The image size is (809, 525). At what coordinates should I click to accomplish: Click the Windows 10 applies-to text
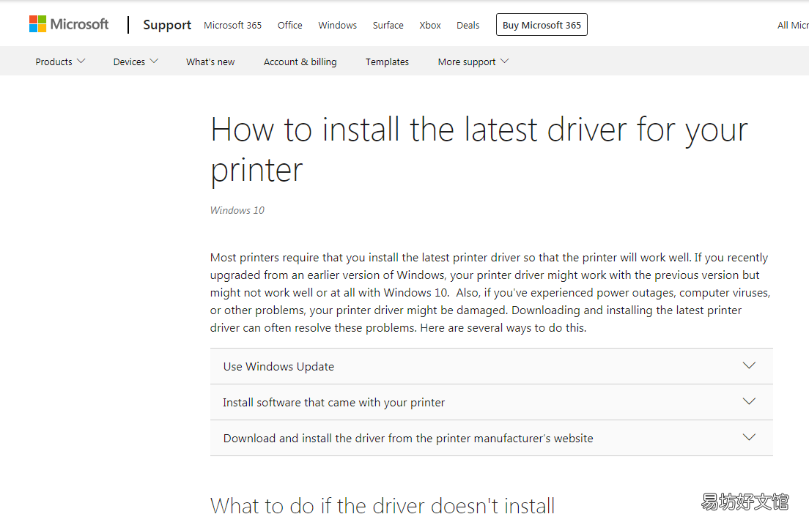coord(237,210)
